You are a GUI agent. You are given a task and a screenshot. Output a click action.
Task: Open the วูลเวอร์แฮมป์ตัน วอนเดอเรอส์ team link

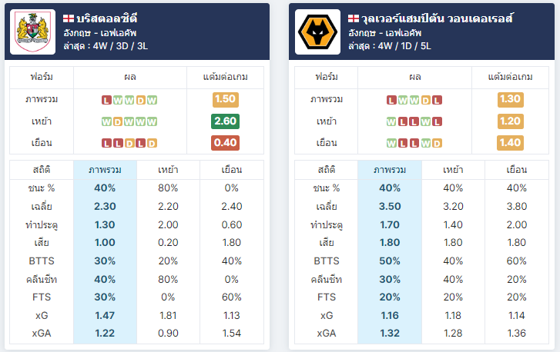[438, 18]
